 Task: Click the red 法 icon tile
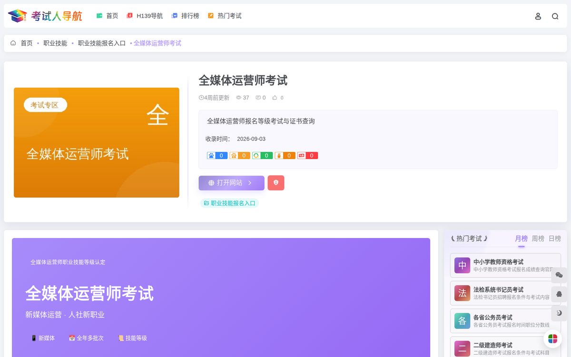click(462, 293)
